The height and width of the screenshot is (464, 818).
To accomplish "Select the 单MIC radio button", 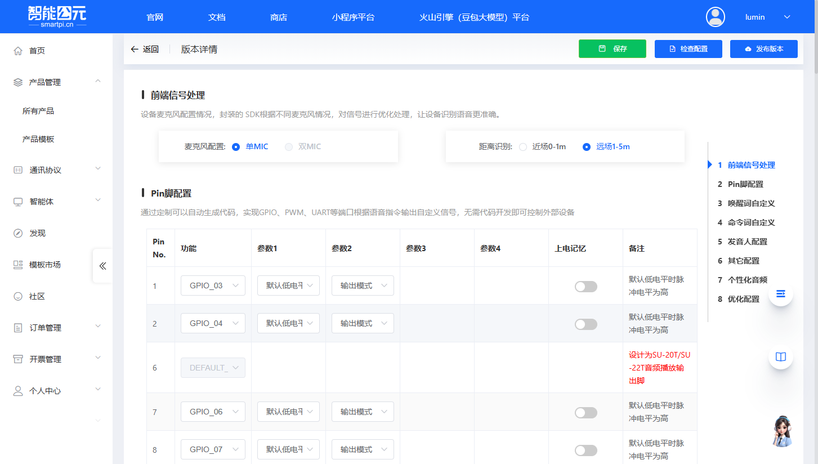I will click(236, 146).
